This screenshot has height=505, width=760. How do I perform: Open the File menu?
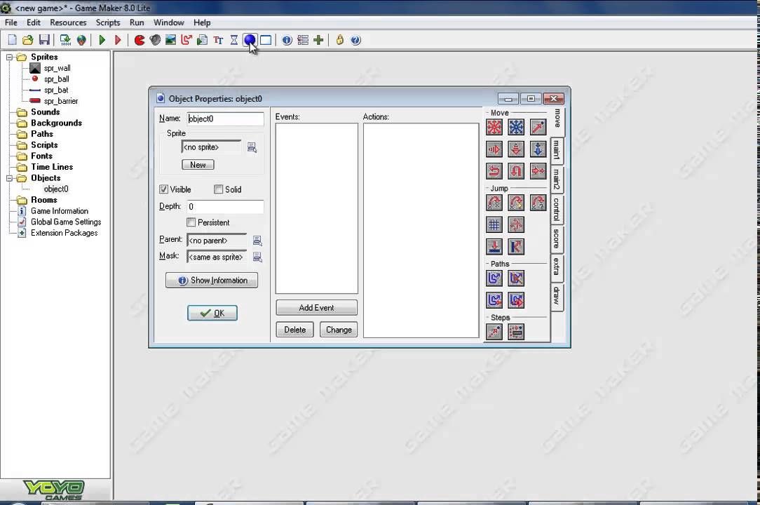[x=11, y=22]
